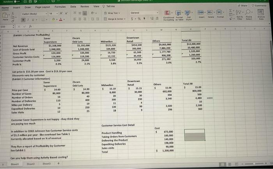Toggle Bold formatting

(x=23, y=20)
